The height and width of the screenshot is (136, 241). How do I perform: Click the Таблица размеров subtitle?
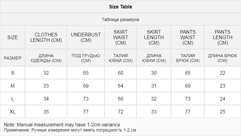(120, 20)
